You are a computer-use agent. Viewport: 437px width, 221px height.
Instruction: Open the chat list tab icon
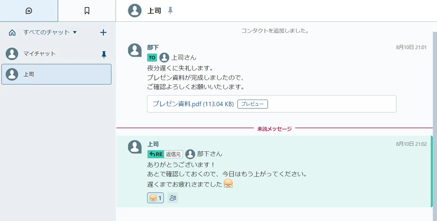coord(29,11)
